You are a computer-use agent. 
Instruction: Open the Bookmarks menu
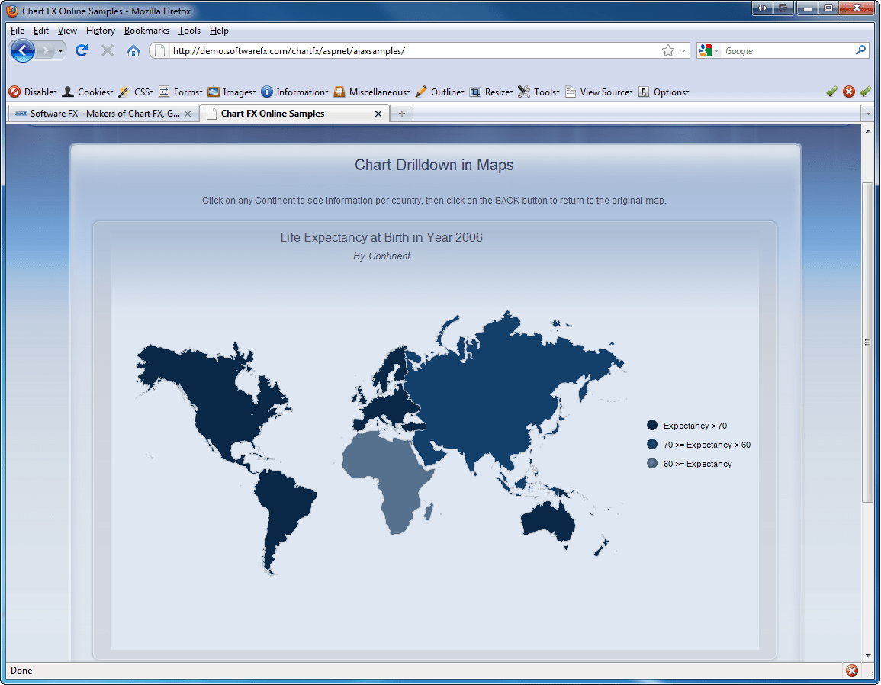coord(146,31)
